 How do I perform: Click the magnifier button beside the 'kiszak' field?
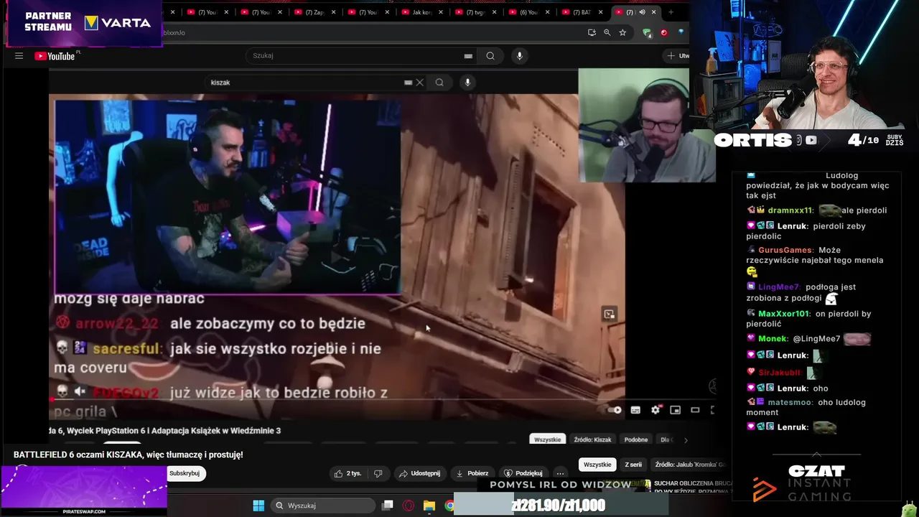[x=439, y=83]
